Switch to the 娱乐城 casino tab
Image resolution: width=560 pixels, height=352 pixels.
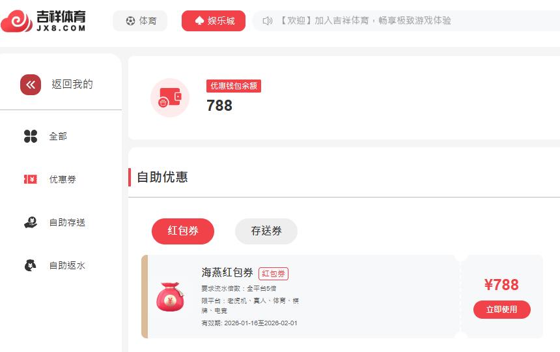pos(214,21)
